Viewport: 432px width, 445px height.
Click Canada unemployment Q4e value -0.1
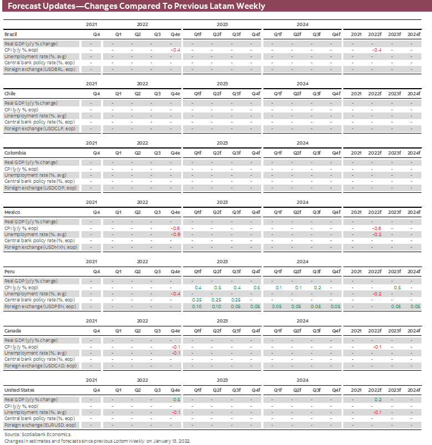[176, 354]
